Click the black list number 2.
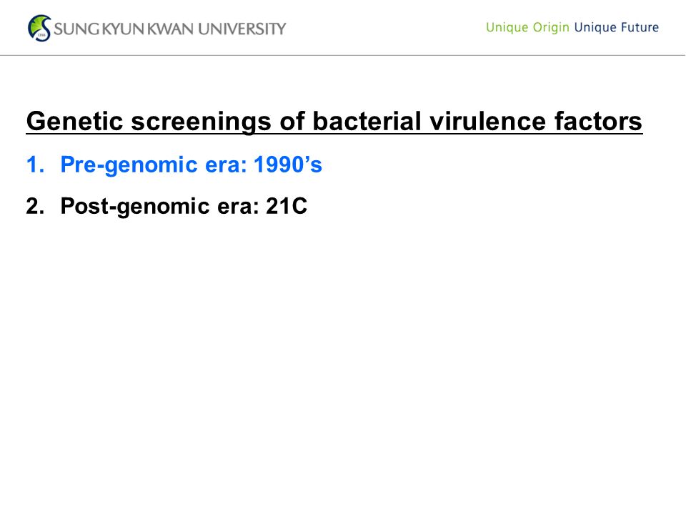 (35, 206)
